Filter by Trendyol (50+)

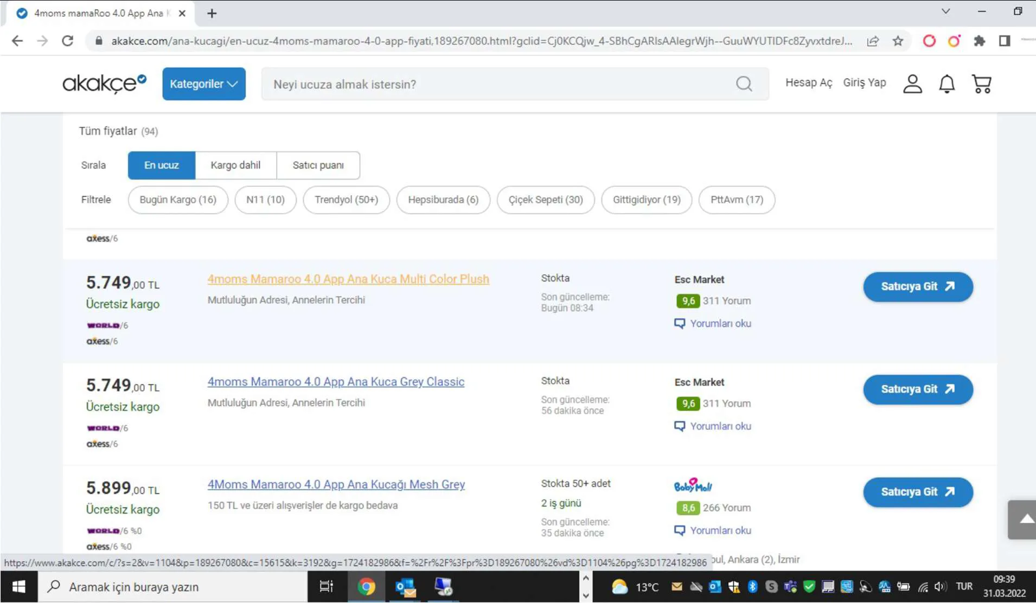(346, 200)
